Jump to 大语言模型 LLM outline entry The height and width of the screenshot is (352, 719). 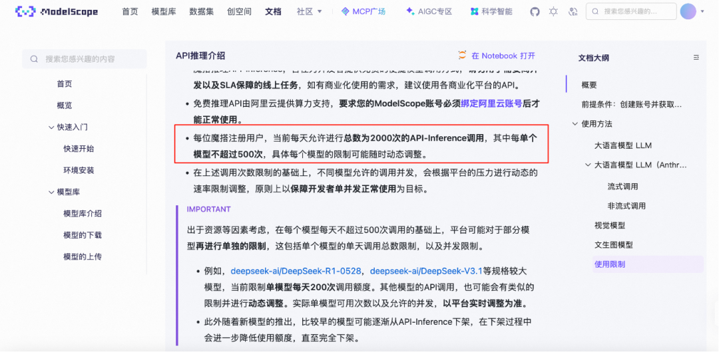pos(622,145)
